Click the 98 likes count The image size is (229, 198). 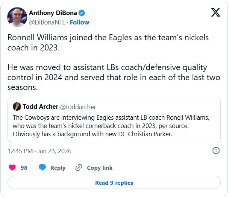[x=24, y=168]
